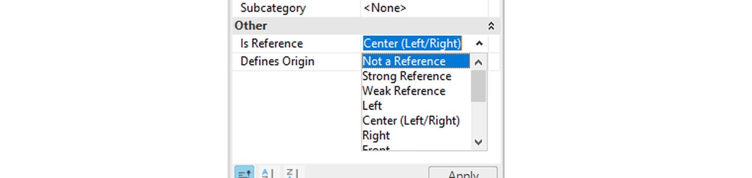752x178 pixels.
Task: Click the Z to A sort icon
Action: pos(291,173)
